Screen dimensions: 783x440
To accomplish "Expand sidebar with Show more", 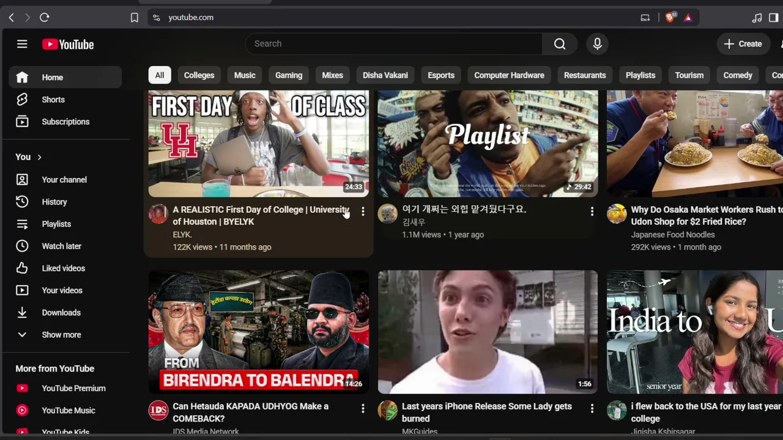I will click(65, 335).
